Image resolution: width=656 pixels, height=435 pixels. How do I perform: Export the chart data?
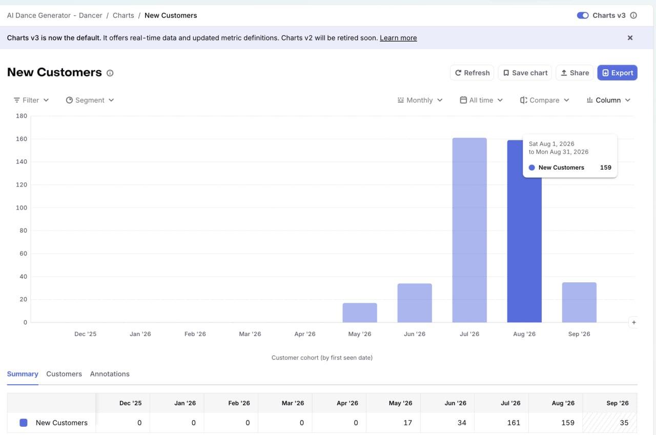617,73
